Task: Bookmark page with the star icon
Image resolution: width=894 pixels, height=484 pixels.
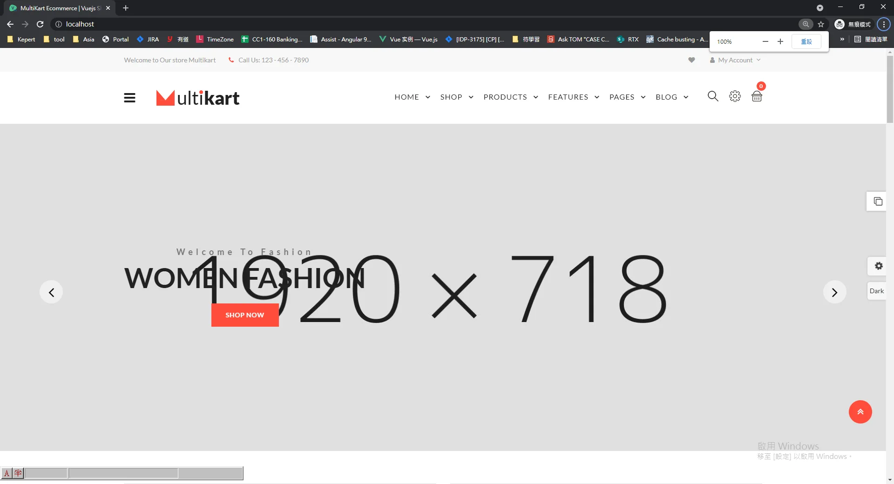Action: tap(821, 24)
